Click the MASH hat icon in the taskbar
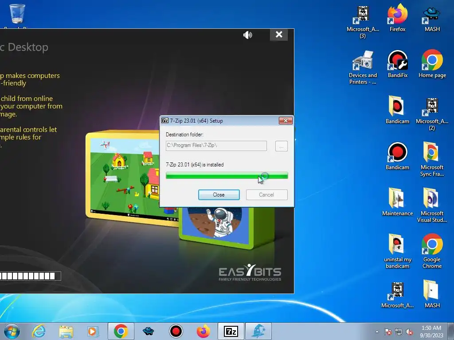This screenshot has height=340, width=454. 148,331
